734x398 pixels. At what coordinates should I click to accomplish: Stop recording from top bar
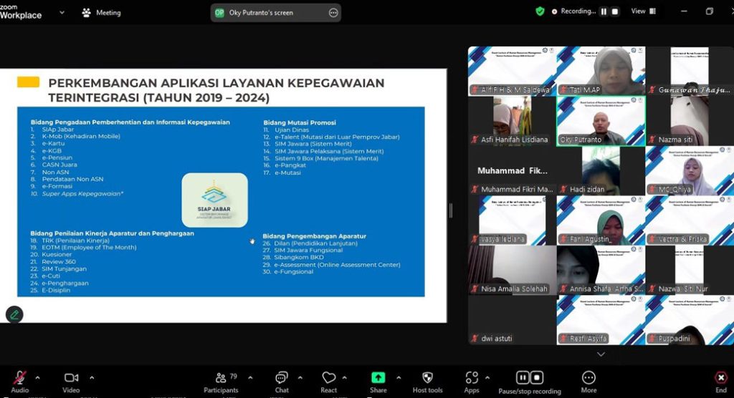tap(615, 11)
